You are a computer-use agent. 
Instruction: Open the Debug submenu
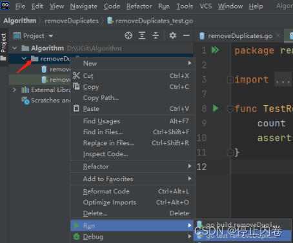coord(133,237)
